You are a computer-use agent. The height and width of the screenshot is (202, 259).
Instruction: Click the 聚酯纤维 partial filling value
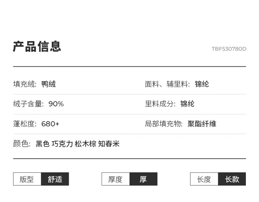point(202,124)
